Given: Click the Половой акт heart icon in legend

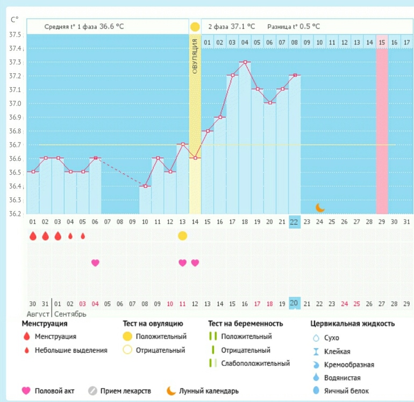Looking at the screenshot, I should tap(25, 391).
